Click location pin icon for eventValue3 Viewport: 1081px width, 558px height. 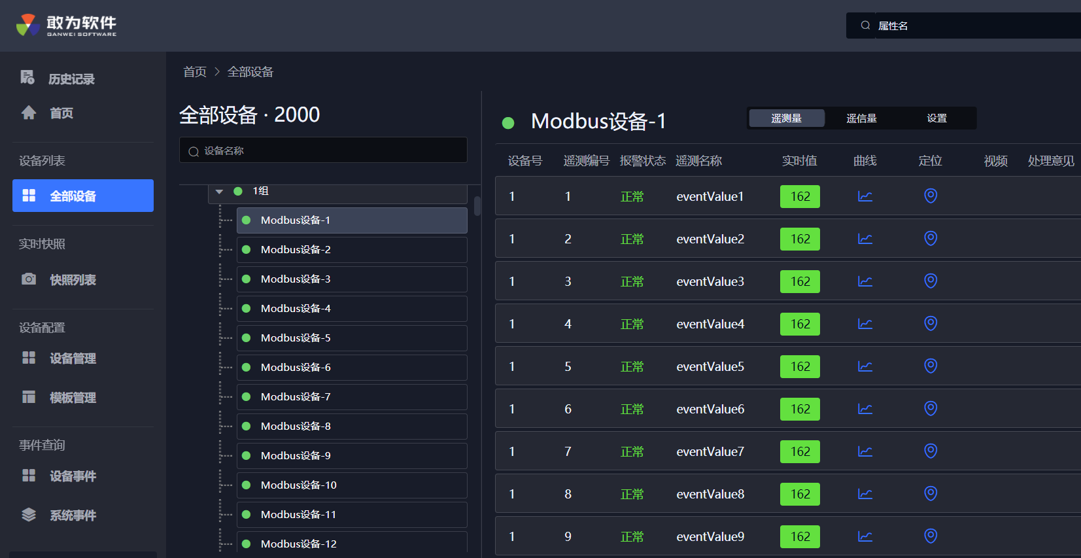pyautogui.click(x=931, y=281)
